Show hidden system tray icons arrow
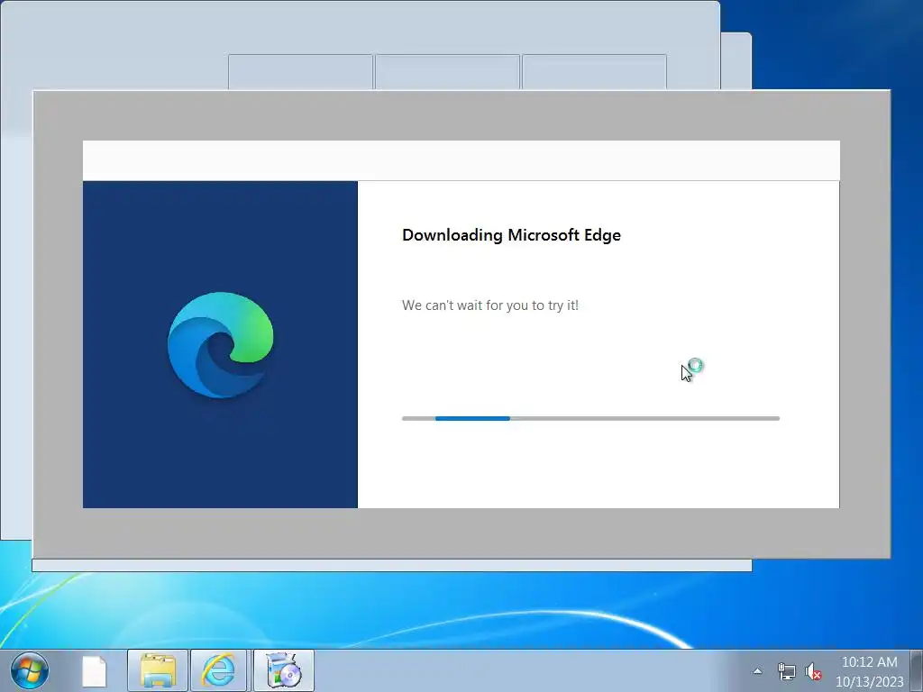Screen dimensions: 923x692 (x=757, y=670)
